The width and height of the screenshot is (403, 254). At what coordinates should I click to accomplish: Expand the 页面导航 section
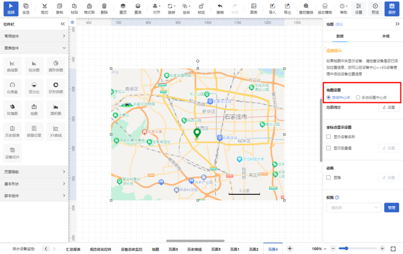[34, 172]
